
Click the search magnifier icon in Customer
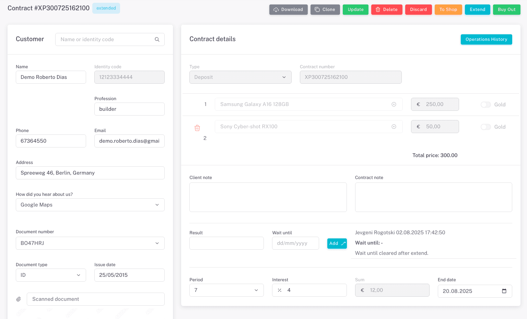157,39
